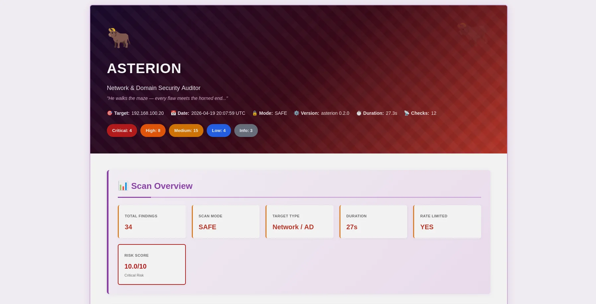This screenshot has width=596, height=304.
Task: Click the satellite icon beside Checks
Action: (407, 113)
